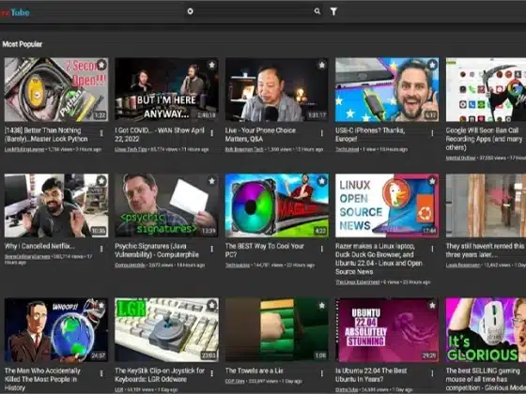Open the Linus Tech Tips channel link
The width and height of the screenshot is (526, 394).
pos(131,149)
